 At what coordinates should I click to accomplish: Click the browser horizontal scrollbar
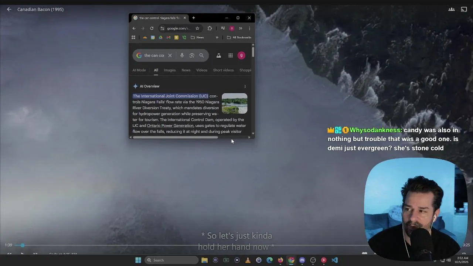[x=175, y=137]
